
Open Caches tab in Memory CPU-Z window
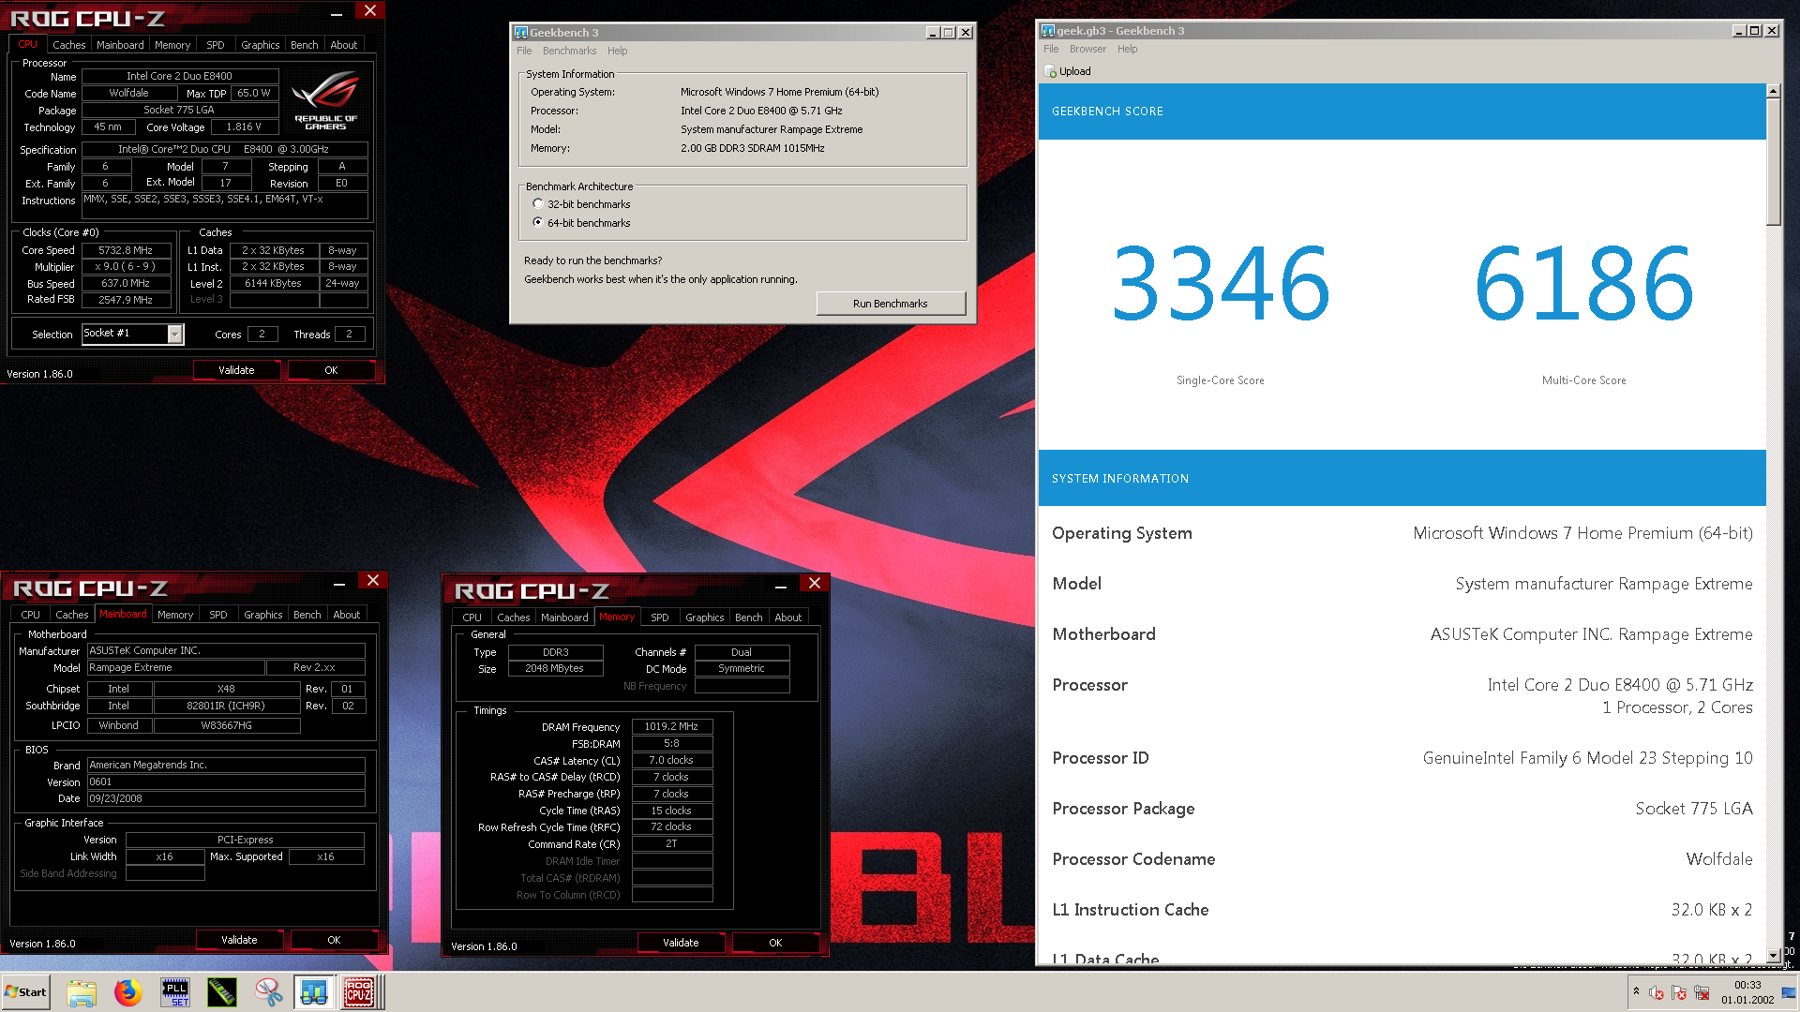[x=513, y=618]
